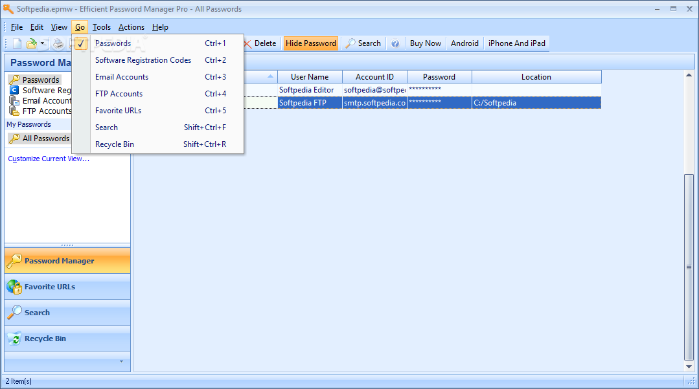Screen dimensions: 699x389
Task: Choose Software Registration Codes in Go menu
Action: [158, 60]
